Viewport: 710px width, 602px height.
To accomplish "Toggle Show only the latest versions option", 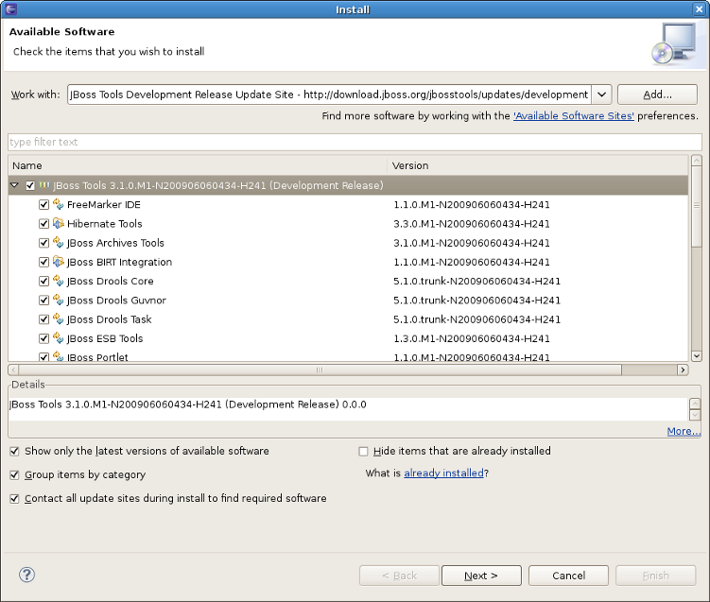I will [14, 452].
